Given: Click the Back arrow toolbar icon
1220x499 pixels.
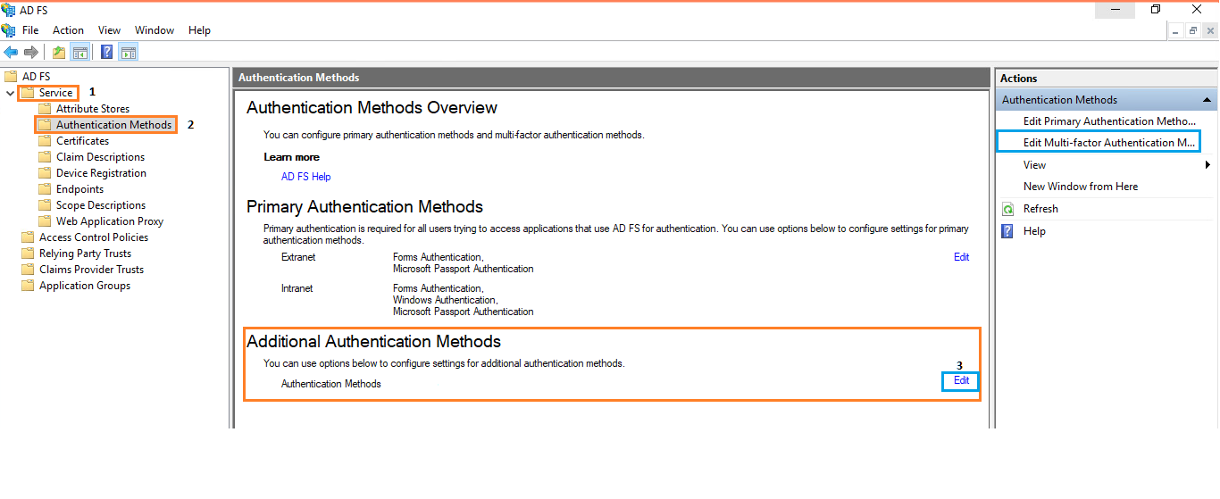Looking at the screenshot, I should coord(11,53).
